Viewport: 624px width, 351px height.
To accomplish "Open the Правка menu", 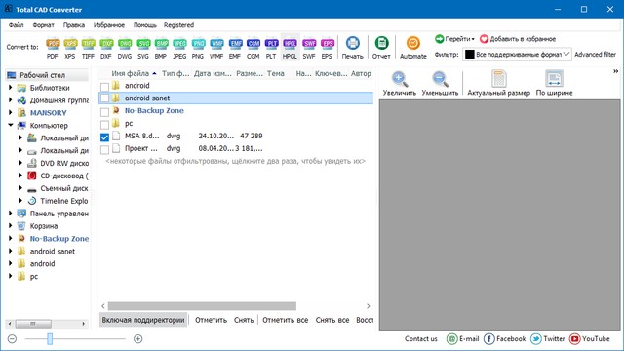I will (74, 25).
